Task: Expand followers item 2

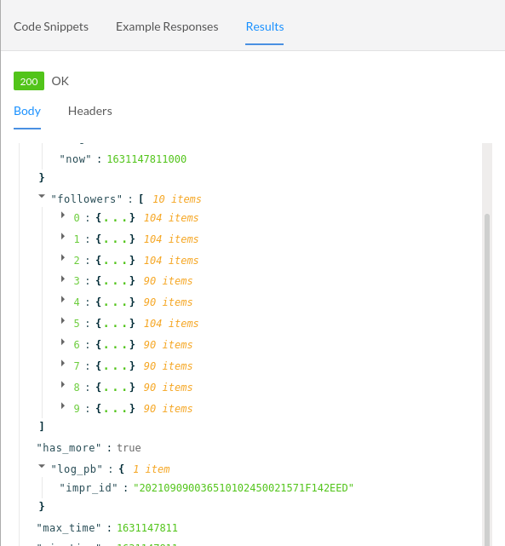Action: pyautogui.click(x=63, y=258)
